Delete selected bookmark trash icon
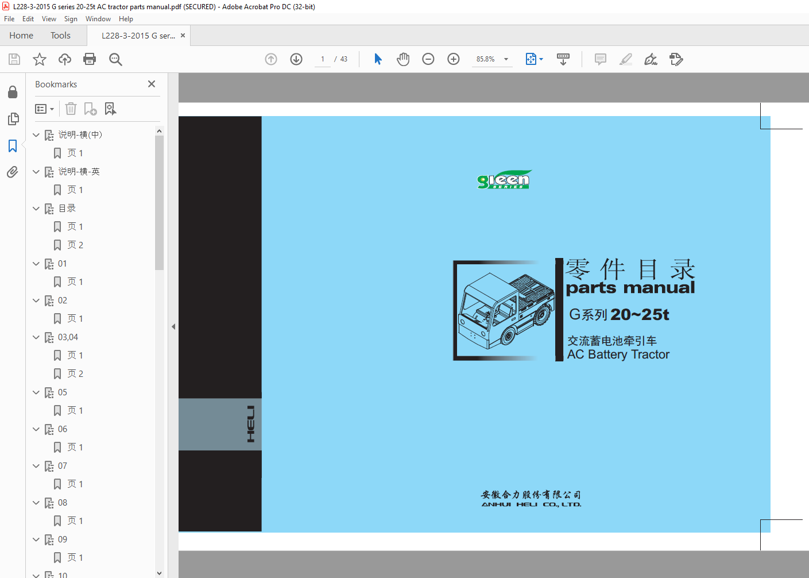The image size is (809, 578). [x=71, y=109]
